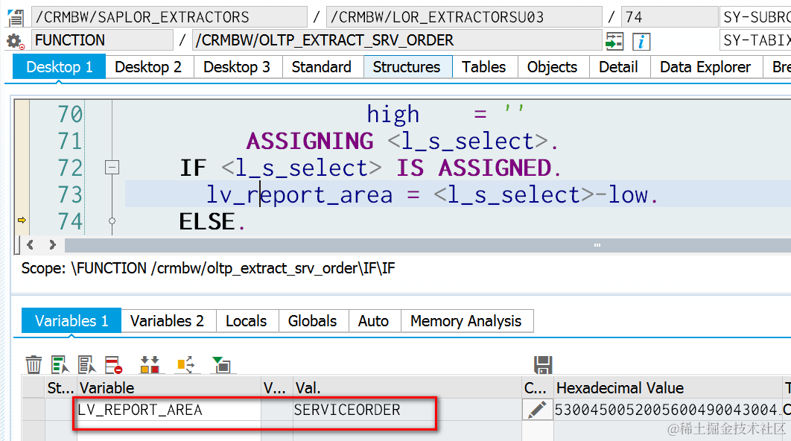This screenshot has width=791, height=441.
Task: Click the SERVICEORDER value cell
Action: [x=407, y=410]
